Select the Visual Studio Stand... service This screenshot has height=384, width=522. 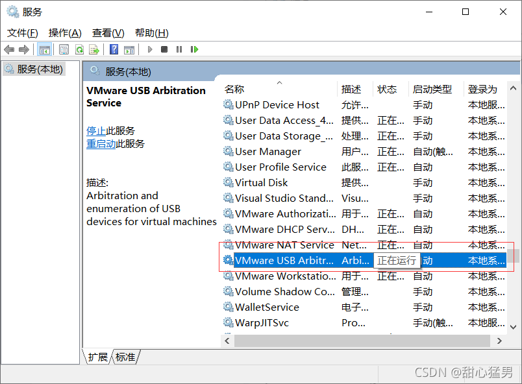pos(364,198)
